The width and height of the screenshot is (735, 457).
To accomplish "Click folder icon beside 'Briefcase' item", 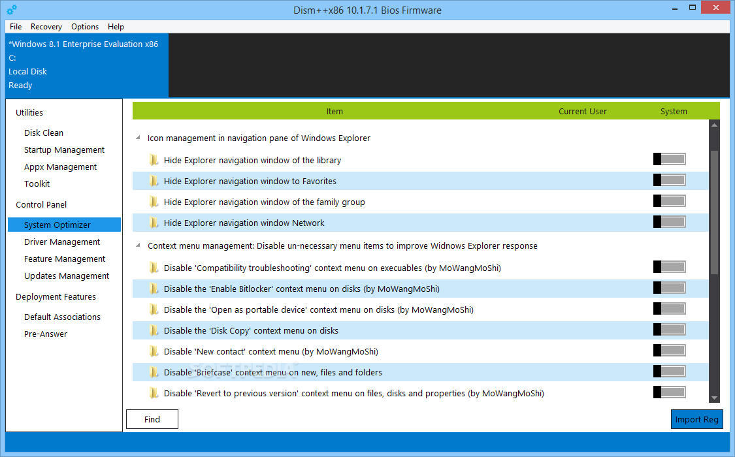I will coord(154,372).
